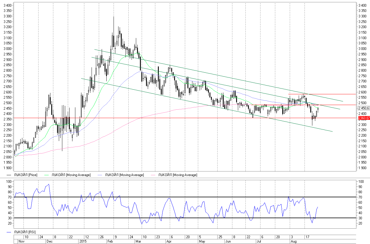The height and width of the screenshot is (244, 370).
Task: Select the Jun month on the time axis
Action: (228, 241)
